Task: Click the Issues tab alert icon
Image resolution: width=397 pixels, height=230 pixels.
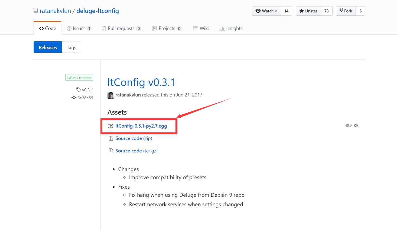Action: [x=69, y=28]
